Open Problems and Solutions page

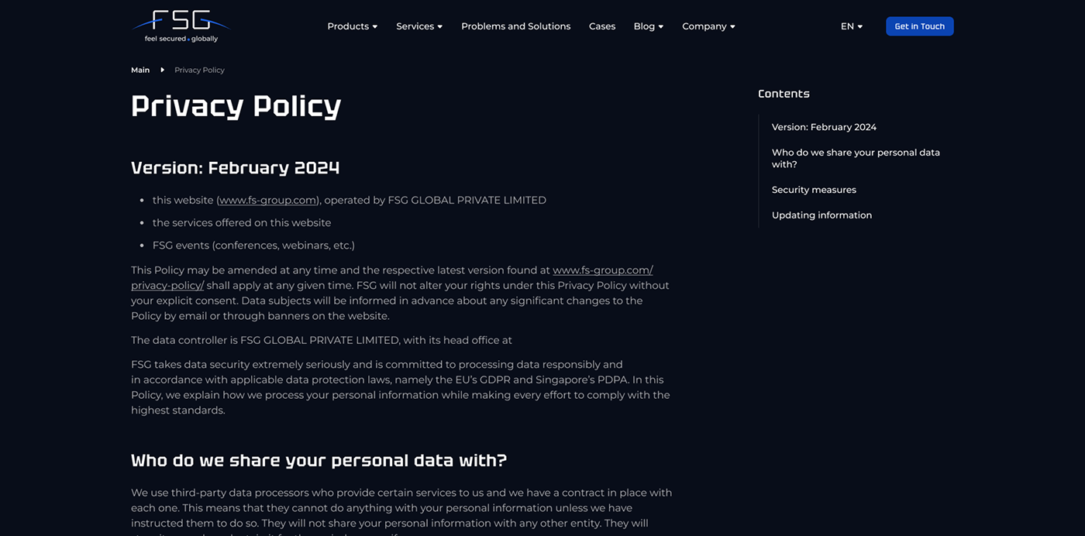point(515,26)
